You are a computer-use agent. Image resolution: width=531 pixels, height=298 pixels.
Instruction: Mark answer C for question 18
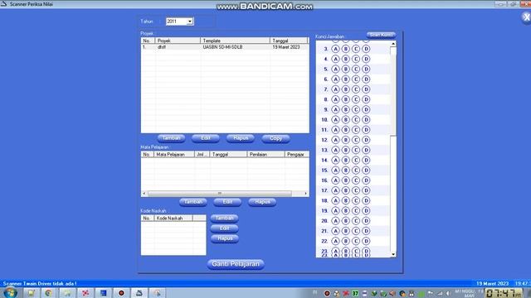pyautogui.click(x=356, y=200)
